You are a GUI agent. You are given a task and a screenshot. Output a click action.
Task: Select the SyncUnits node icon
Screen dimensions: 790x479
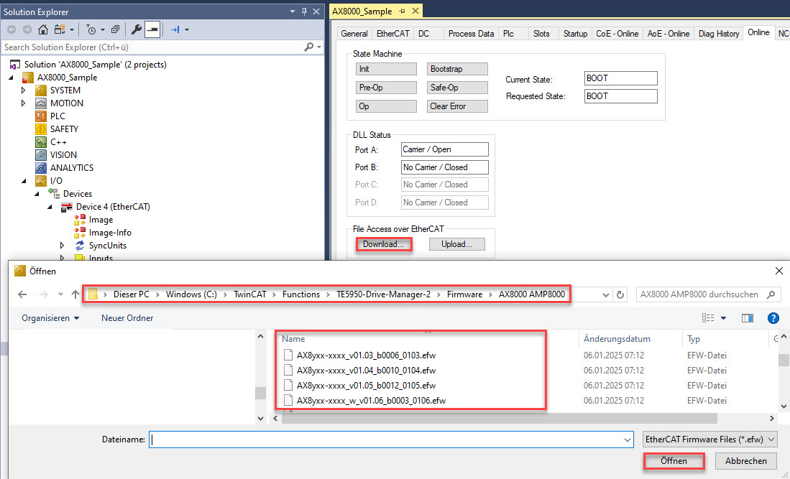80,246
